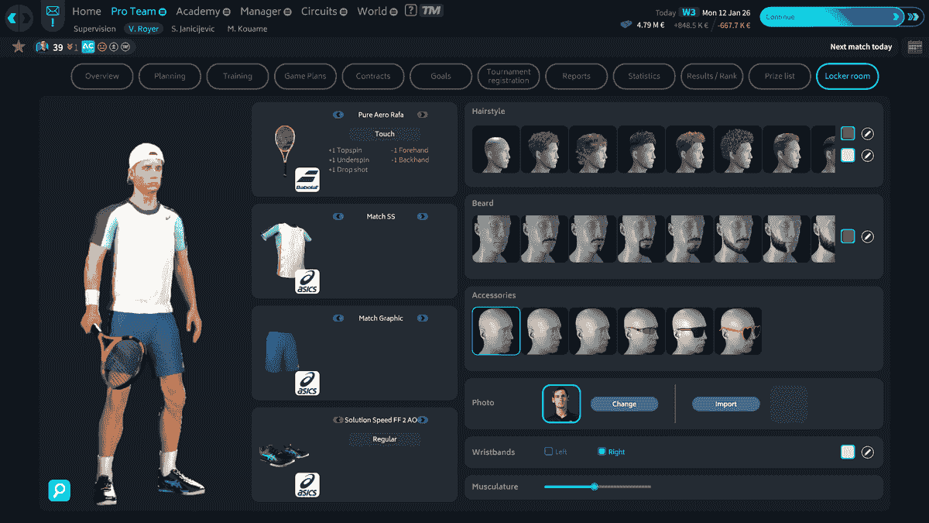Viewport: 929px width, 523px height.
Task: Pick the beard color swatch
Action: point(848,236)
